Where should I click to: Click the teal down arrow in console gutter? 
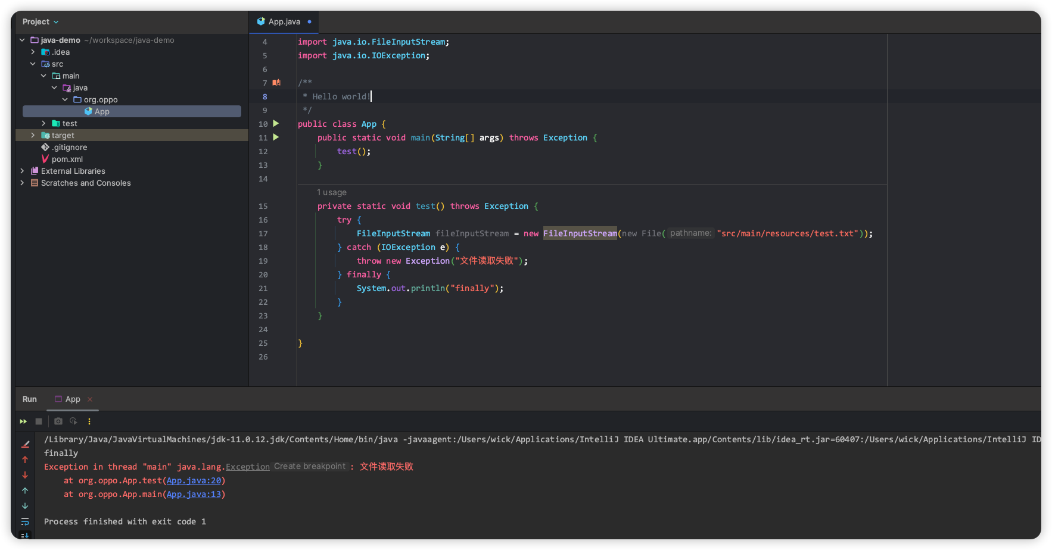coord(25,506)
